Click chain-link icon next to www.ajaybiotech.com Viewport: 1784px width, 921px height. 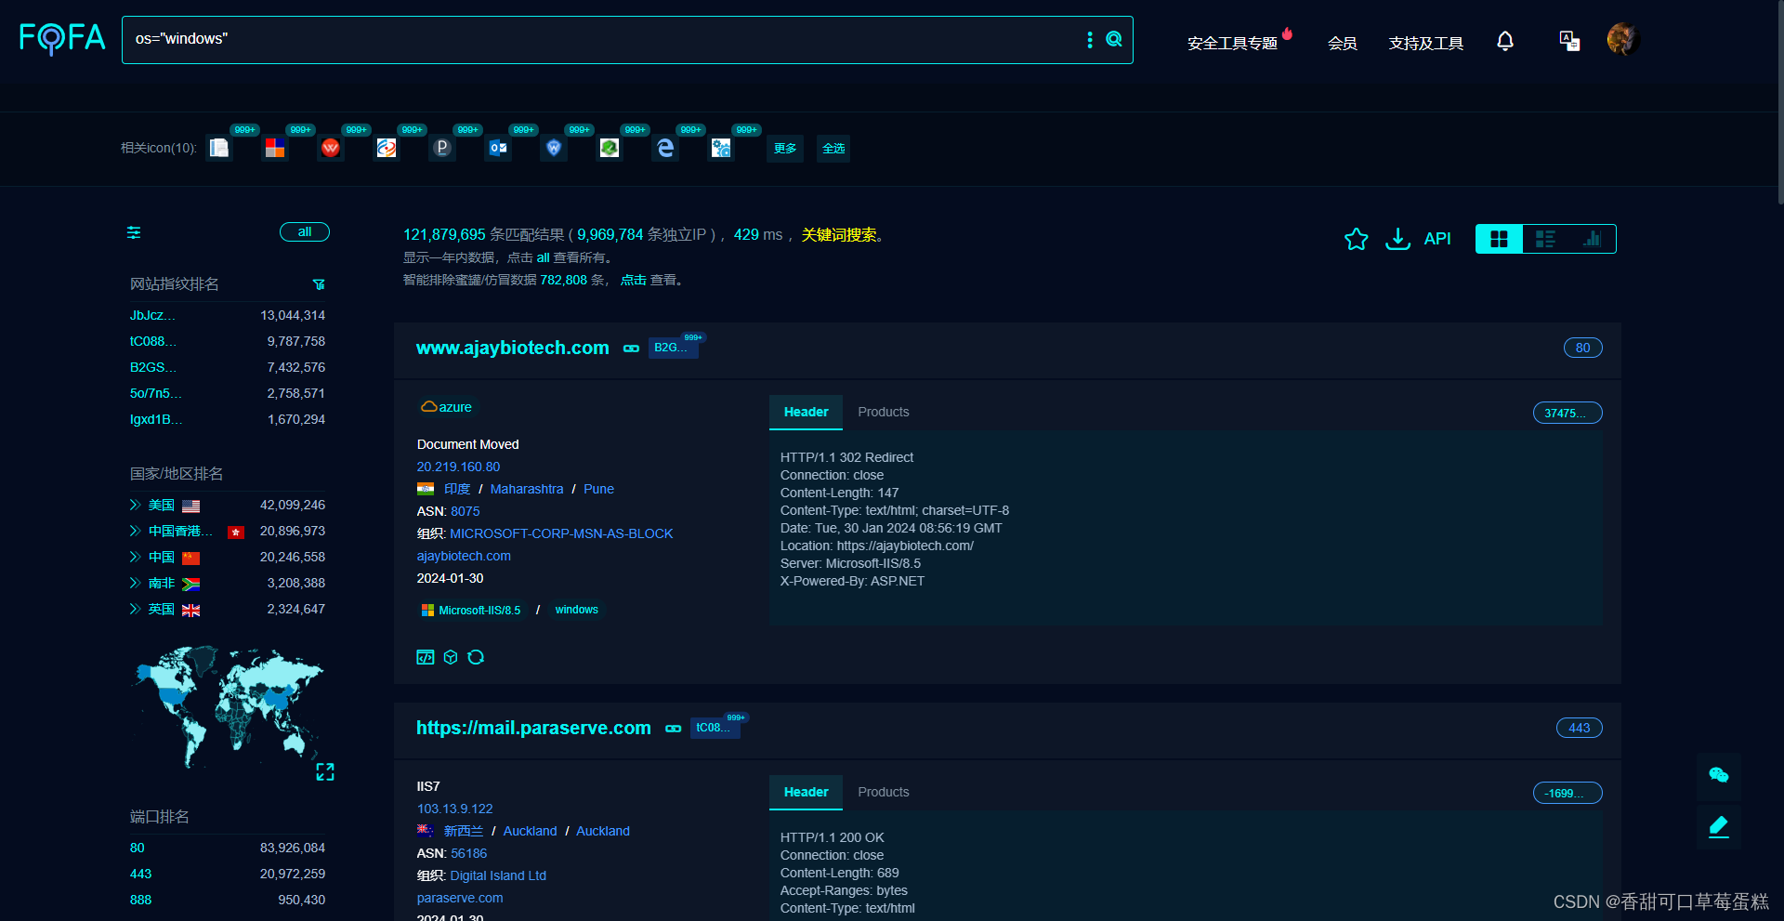click(632, 349)
